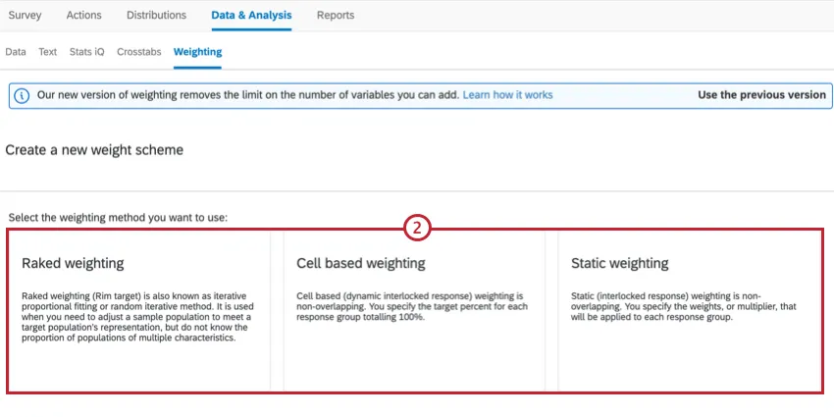Go to the Reports tab

336,16
